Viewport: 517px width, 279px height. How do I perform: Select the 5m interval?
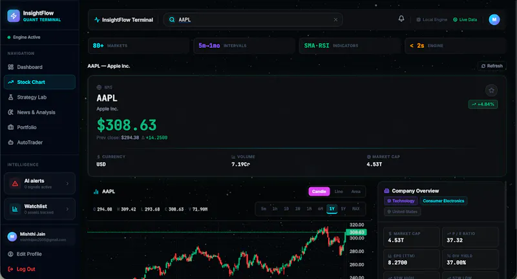point(264,209)
